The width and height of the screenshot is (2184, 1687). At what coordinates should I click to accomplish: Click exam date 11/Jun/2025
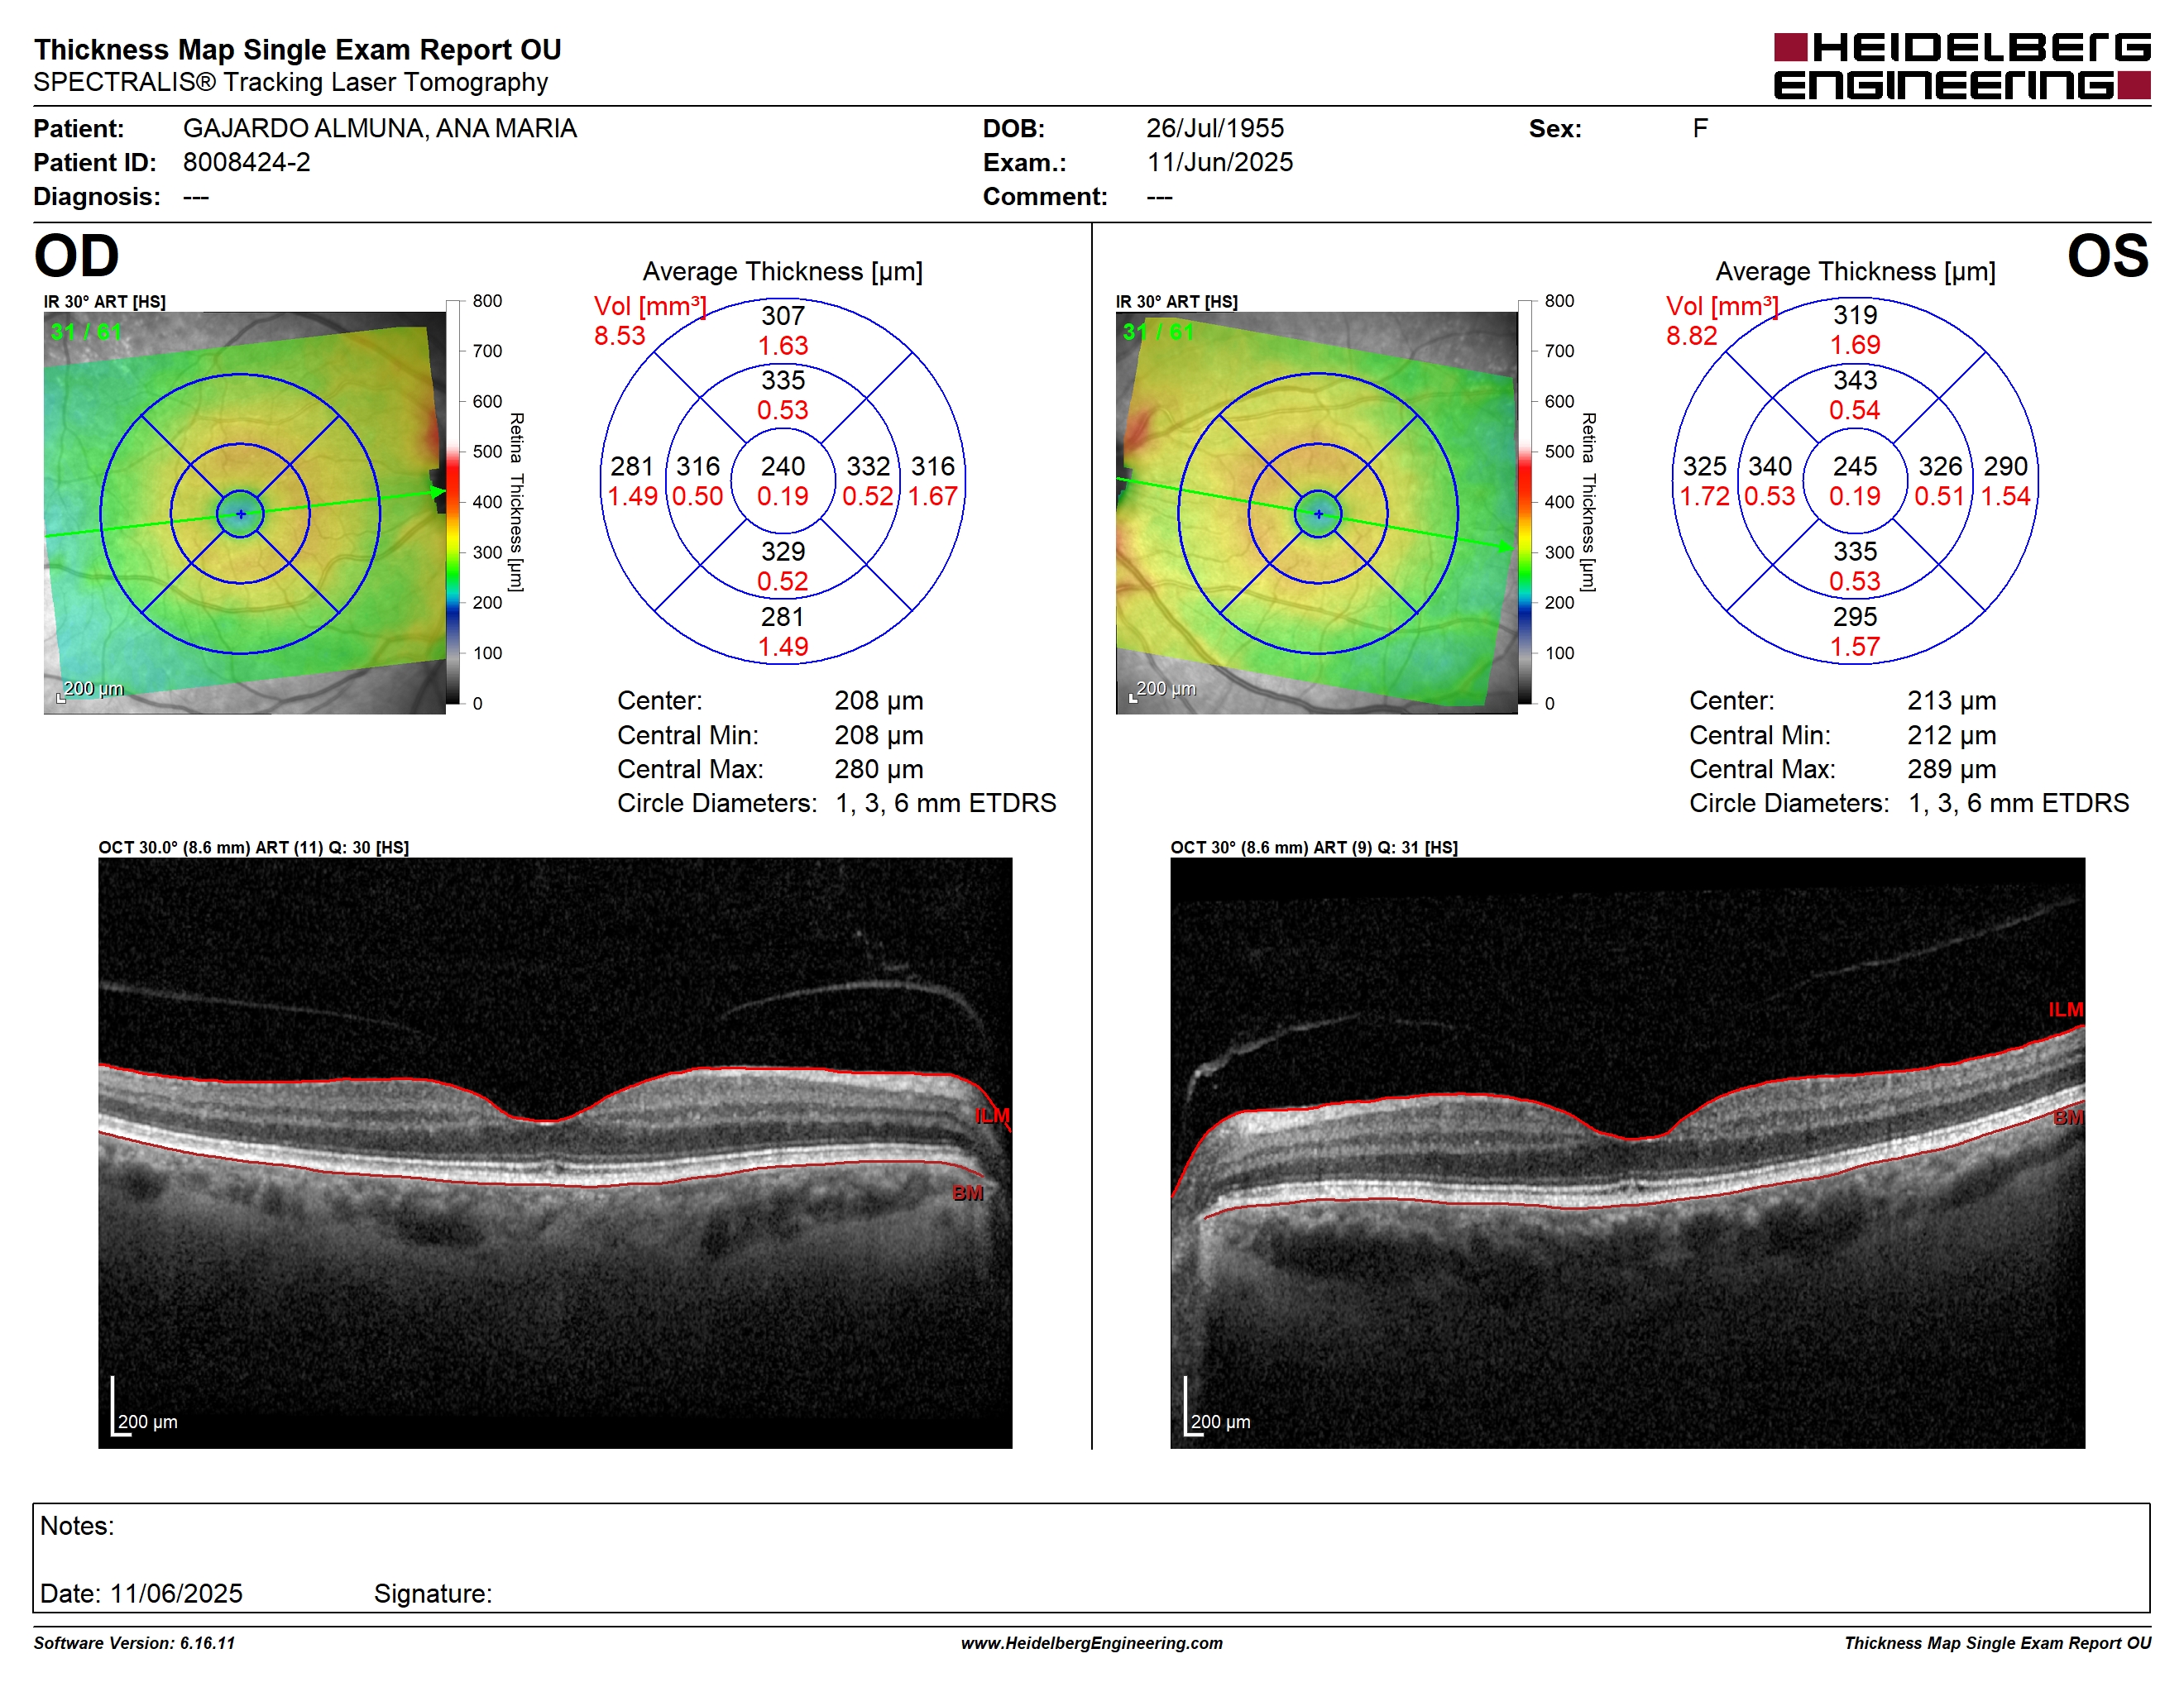point(1220,163)
